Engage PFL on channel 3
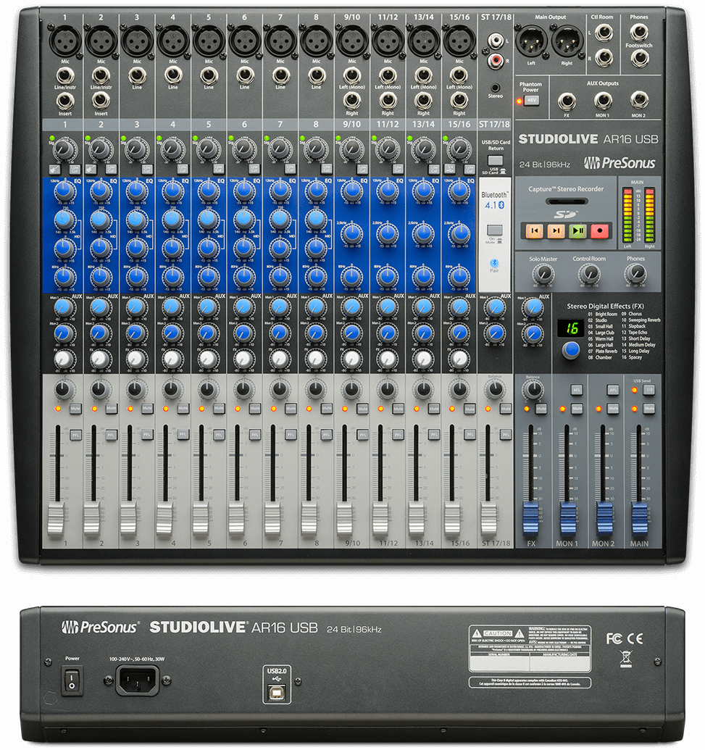This screenshot has height=750, width=705. [x=148, y=435]
